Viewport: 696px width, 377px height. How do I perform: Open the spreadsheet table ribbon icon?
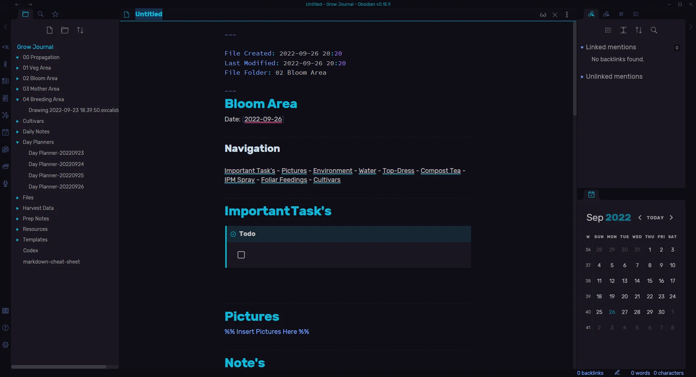[5, 81]
